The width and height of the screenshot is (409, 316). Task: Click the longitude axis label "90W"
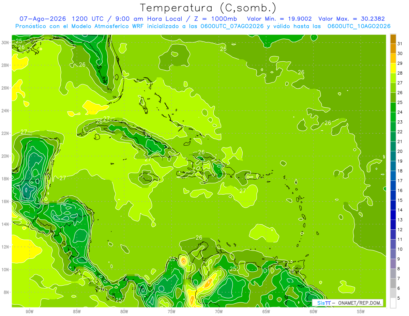coord(29,312)
